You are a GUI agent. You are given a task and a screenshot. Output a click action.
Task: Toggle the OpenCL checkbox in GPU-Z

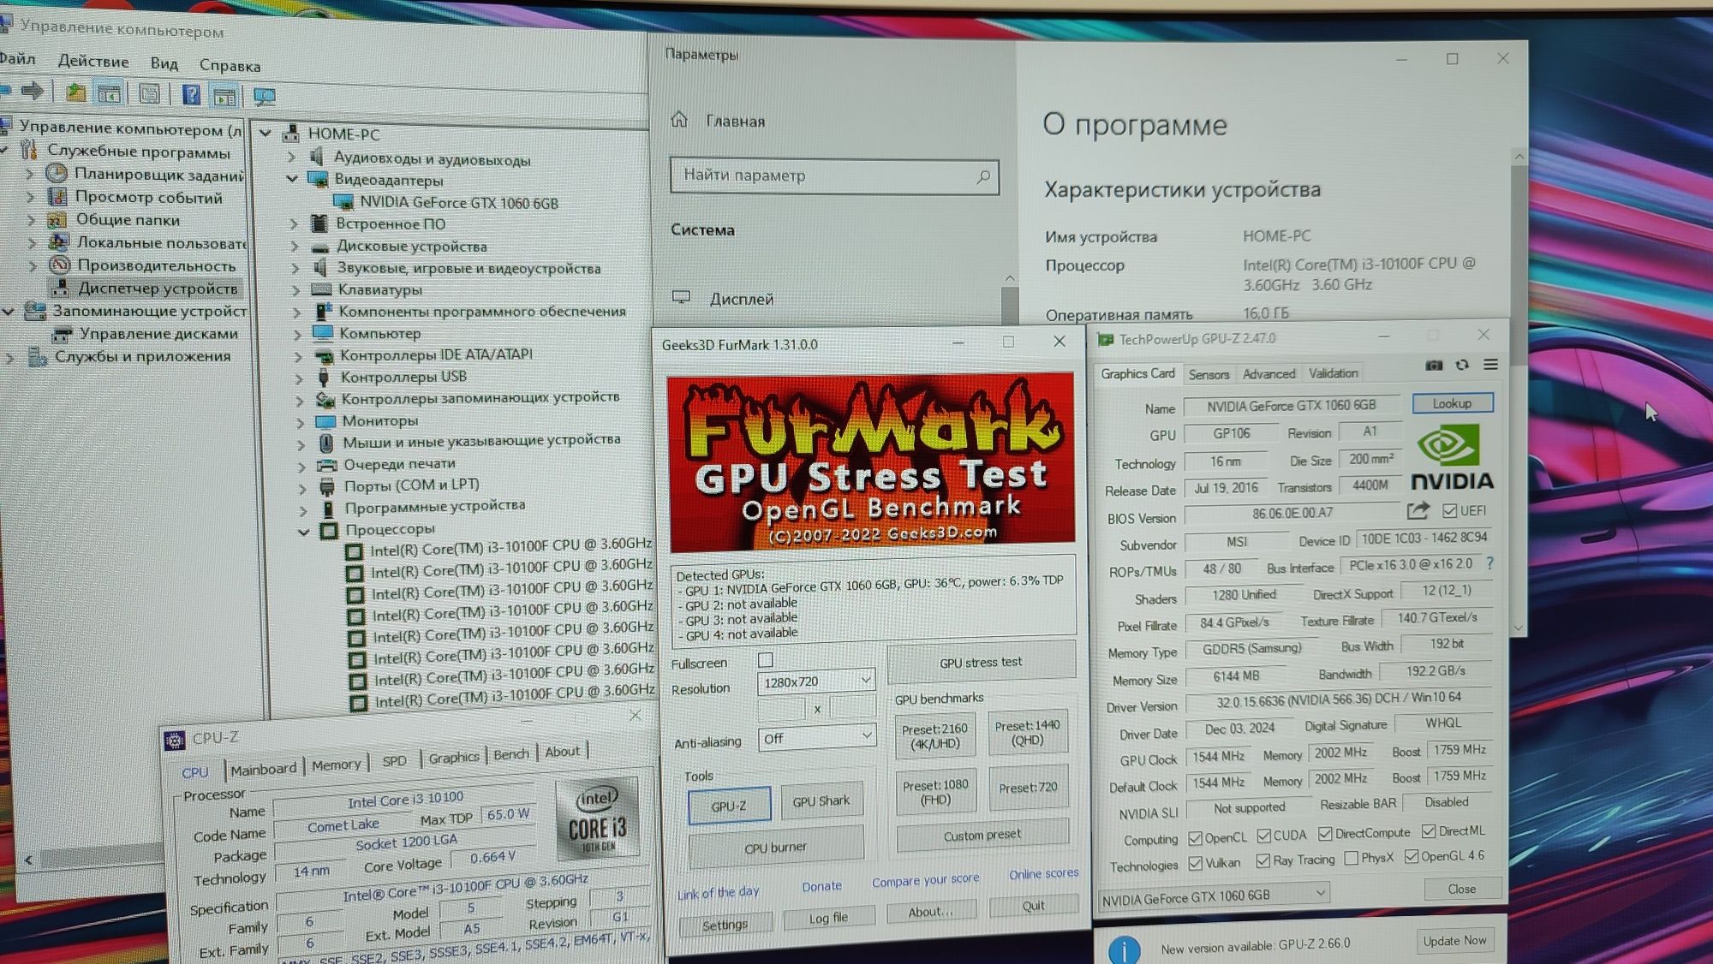pyautogui.click(x=1196, y=838)
